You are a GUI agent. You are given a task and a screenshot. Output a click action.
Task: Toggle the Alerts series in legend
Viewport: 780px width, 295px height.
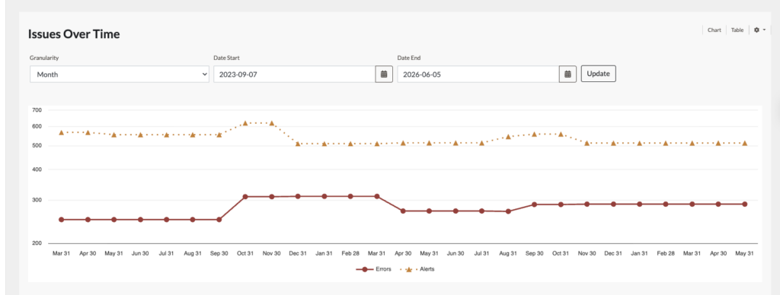(417, 269)
